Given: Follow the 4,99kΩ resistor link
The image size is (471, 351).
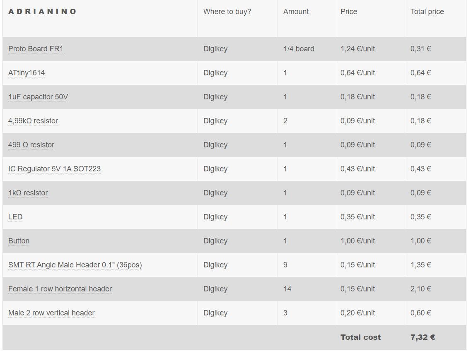Looking at the screenshot, I should (33, 121).
